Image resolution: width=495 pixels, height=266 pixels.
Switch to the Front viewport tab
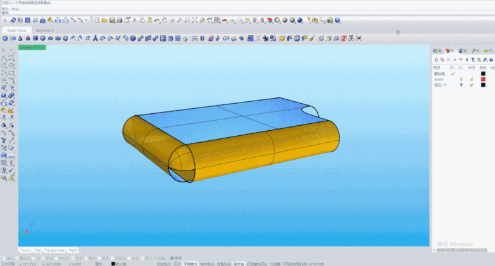click(25, 250)
